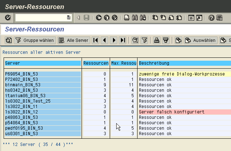Click the Find Next binoculars icon

143,18
